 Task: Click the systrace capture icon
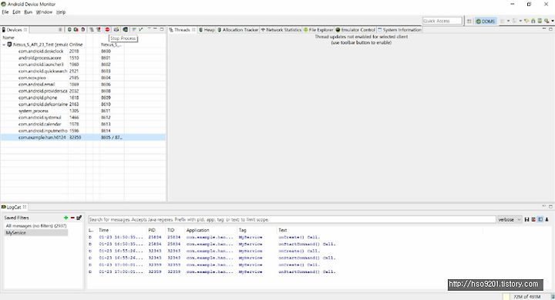coord(134,30)
